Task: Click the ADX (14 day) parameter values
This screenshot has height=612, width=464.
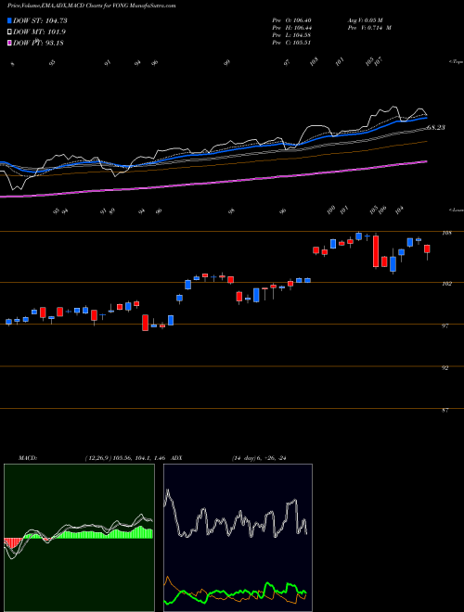Action: click(x=259, y=458)
